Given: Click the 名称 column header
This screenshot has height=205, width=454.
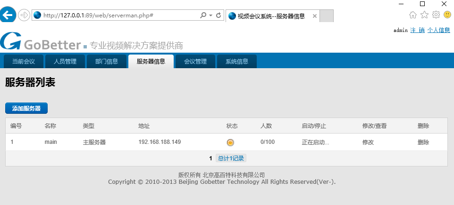Looking at the screenshot, I should coord(50,126).
